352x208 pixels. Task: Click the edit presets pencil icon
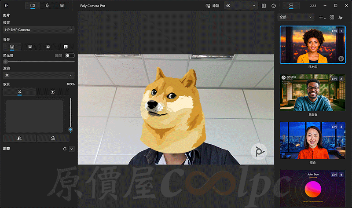tap(340, 17)
